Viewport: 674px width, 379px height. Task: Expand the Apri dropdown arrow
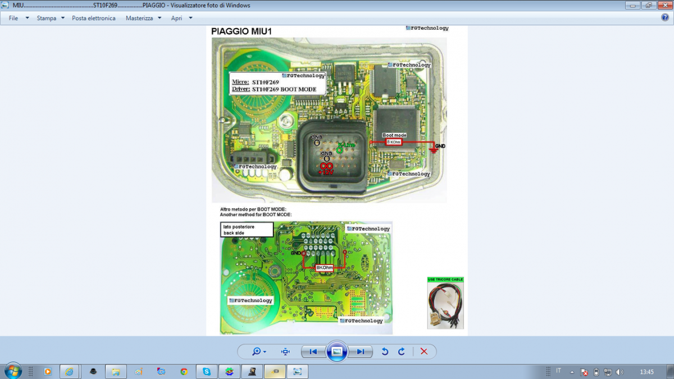[190, 18]
